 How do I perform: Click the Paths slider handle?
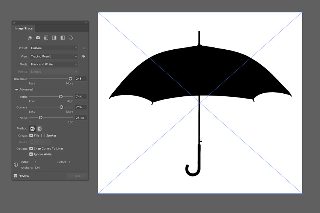[61, 97]
